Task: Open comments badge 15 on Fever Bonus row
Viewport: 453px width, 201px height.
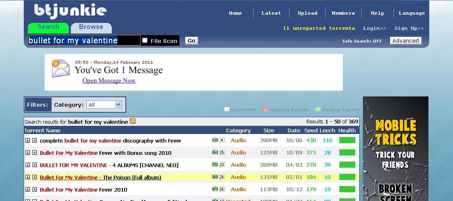Action: 222,152
